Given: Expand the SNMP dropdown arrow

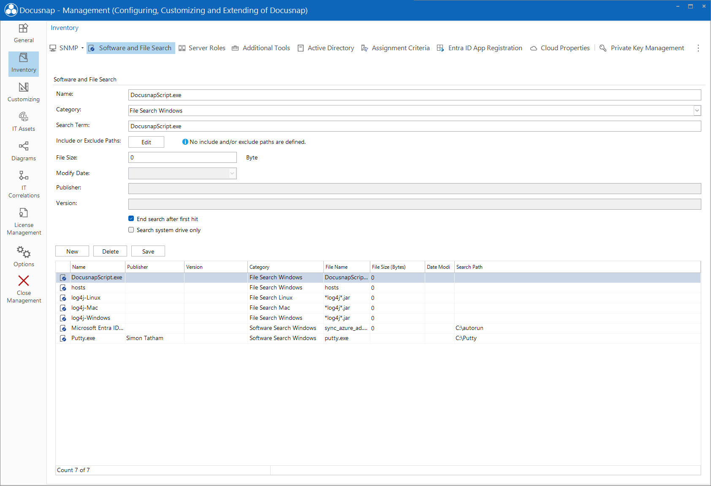Looking at the screenshot, I should click(82, 48).
